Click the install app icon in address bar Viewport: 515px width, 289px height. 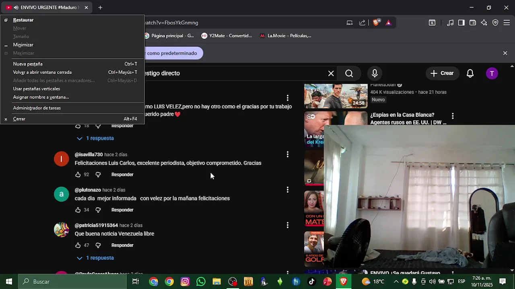(x=350, y=23)
